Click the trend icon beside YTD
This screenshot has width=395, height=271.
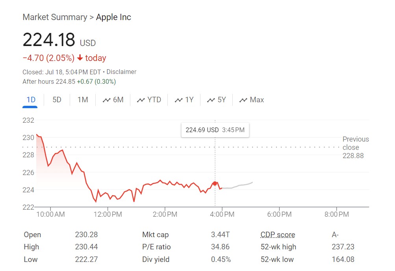[141, 100]
